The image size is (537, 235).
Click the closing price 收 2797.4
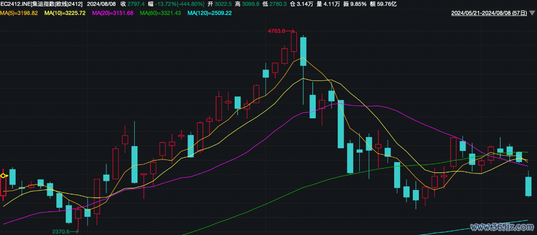(x=133, y=4)
